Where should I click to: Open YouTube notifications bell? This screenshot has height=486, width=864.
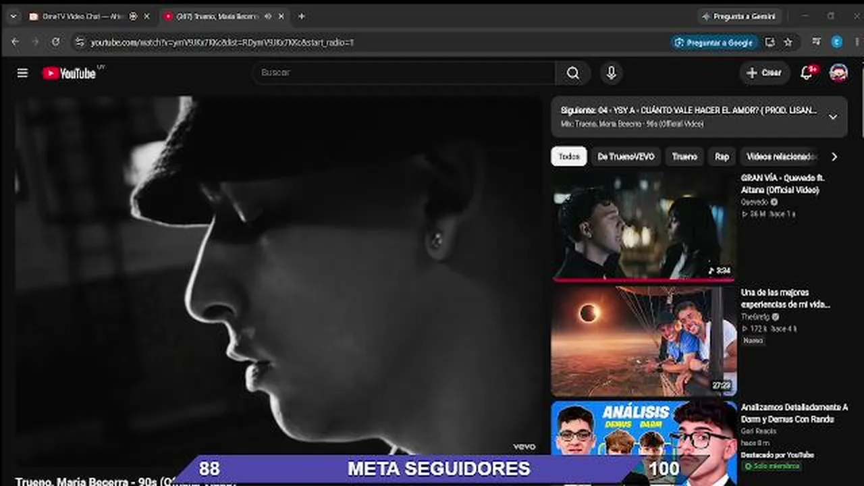[807, 73]
